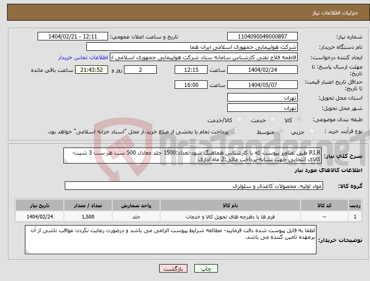Click the item name cell فرم ها یا دفترچه

[x=230, y=217]
